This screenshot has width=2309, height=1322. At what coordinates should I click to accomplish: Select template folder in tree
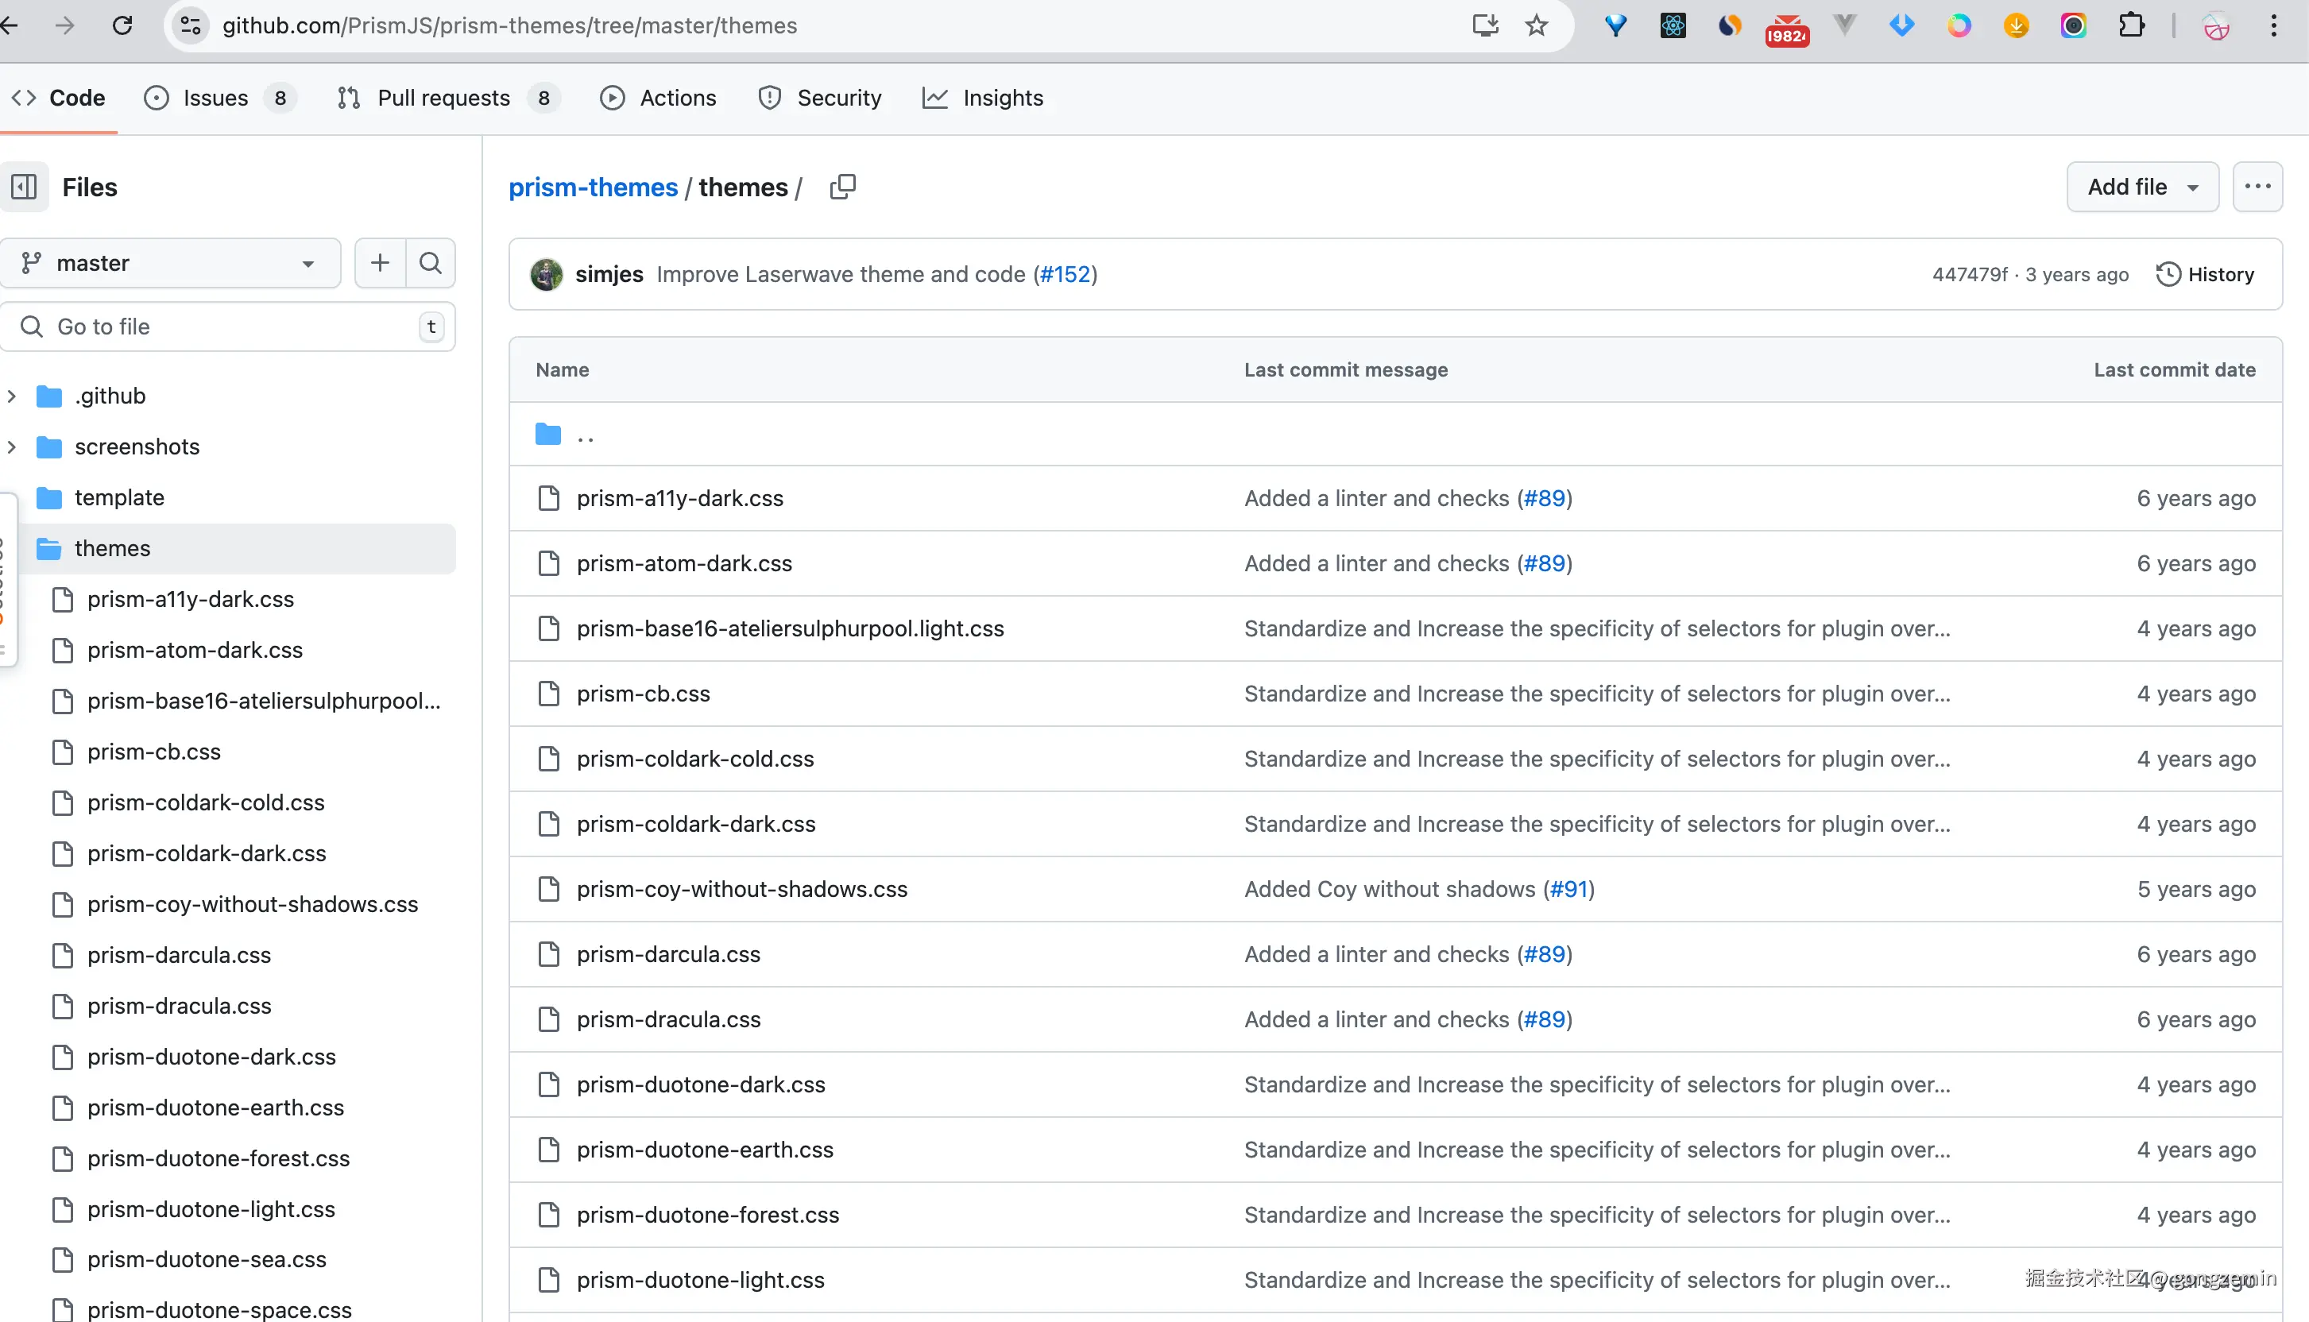119,497
